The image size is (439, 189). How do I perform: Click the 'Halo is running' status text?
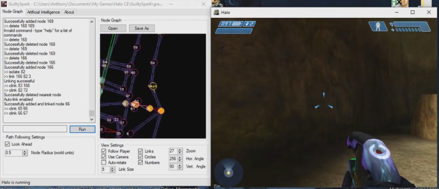[16, 182]
